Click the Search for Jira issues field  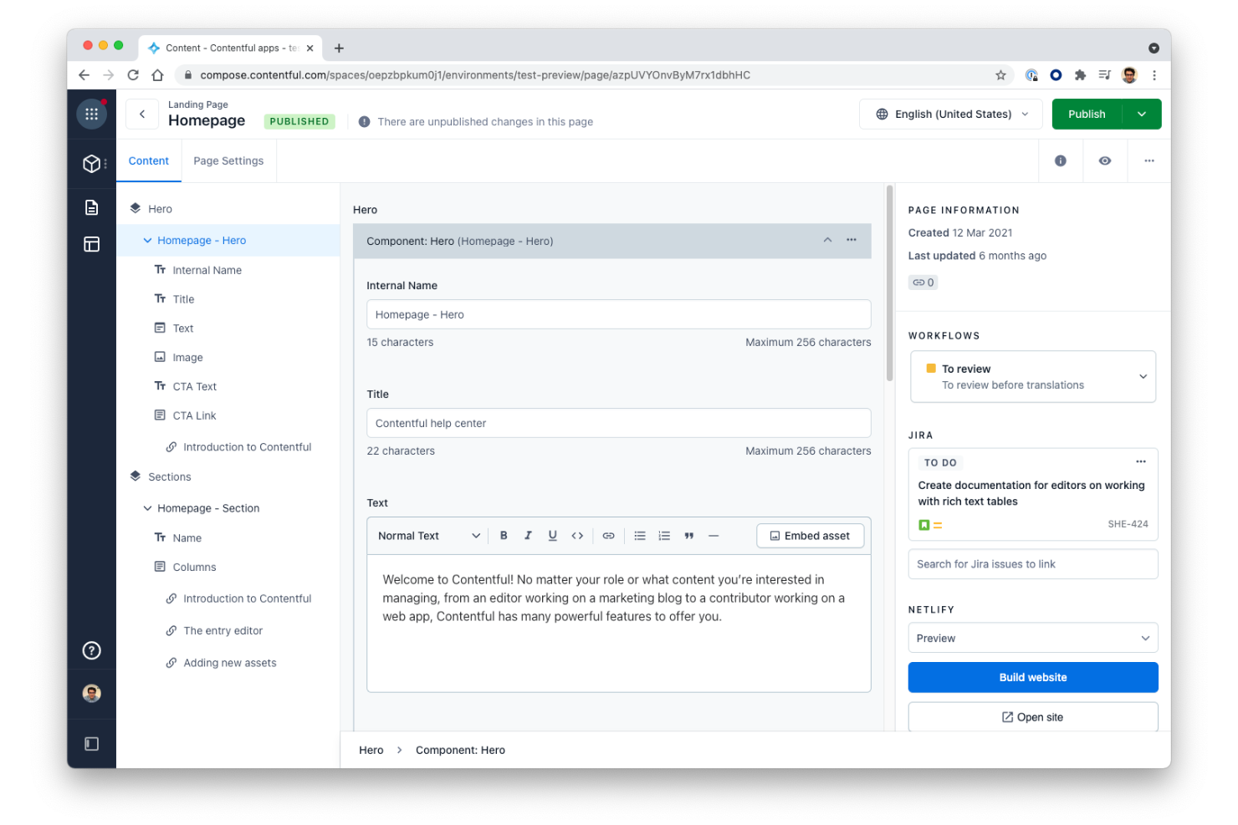[x=1033, y=564]
